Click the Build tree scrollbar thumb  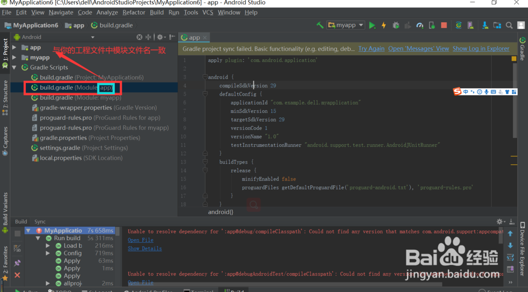pyautogui.click(x=118, y=231)
